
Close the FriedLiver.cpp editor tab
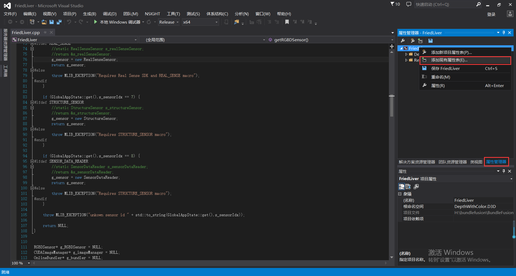click(x=51, y=32)
